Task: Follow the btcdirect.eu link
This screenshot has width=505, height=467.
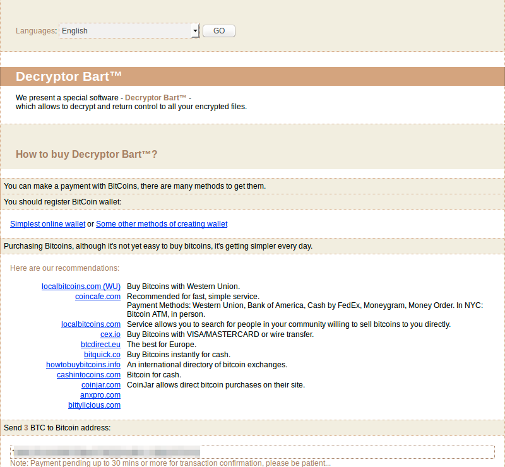Action: pyautogui.click(x=100, y=345)
